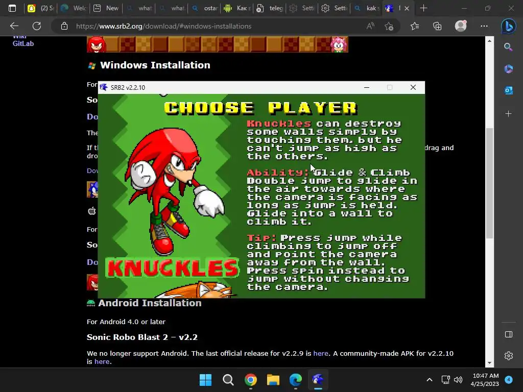Open the clock and calendar flyout
Viewport: 523px width, 392px height.
(x=485, y=380)
